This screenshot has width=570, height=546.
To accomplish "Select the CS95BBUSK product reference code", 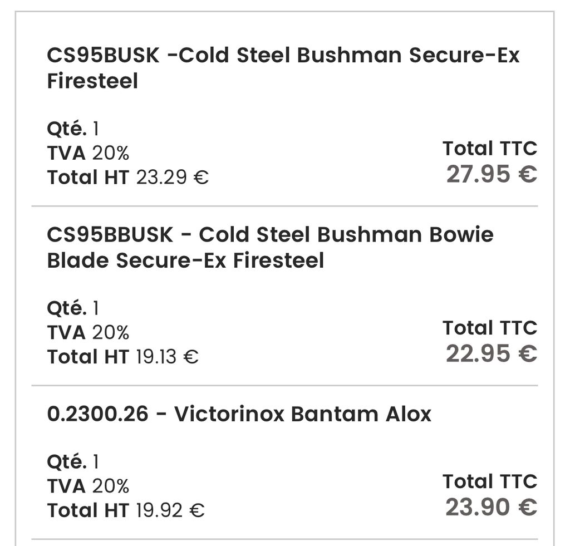I will 110,235.
